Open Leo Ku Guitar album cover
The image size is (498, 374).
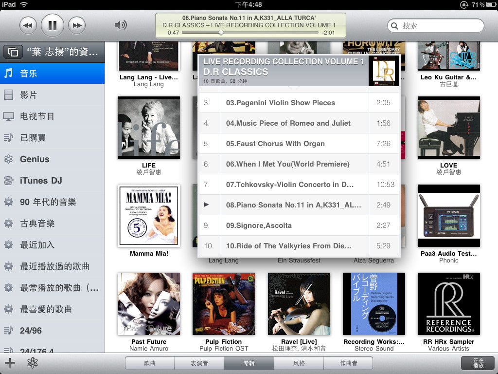click(449, 56)
